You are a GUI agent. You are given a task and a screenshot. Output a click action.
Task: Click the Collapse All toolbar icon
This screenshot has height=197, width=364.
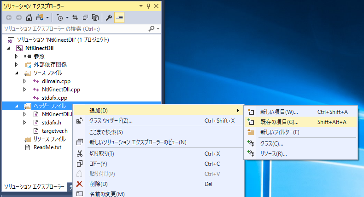(85, 17)
